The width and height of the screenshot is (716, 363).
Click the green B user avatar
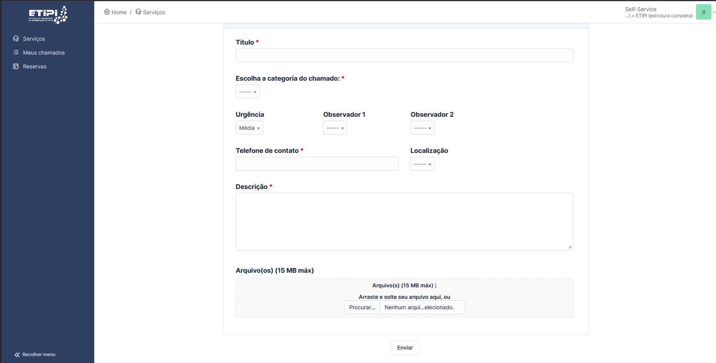coord(703,12)
